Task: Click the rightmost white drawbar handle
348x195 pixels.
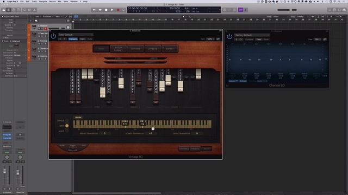Action: (x=198, y=74)
